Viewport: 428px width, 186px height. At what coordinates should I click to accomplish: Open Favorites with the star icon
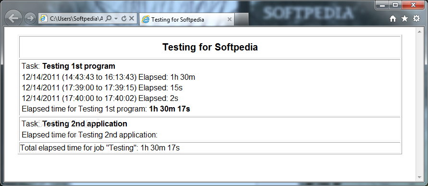click(404, 19)
